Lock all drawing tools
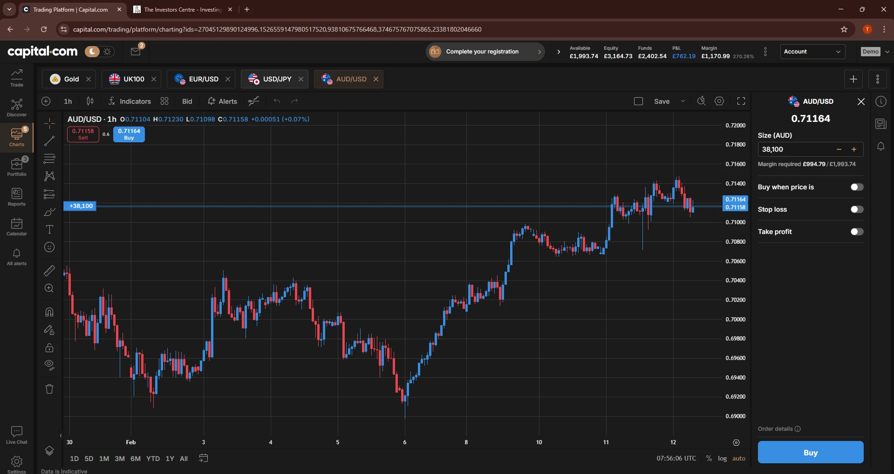Screen dimensions: 894x474 coord(49,347)
